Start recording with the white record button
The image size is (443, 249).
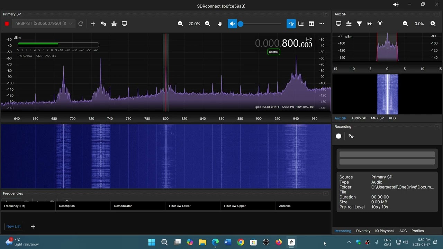pyautogui.click(x=338, y=136)
